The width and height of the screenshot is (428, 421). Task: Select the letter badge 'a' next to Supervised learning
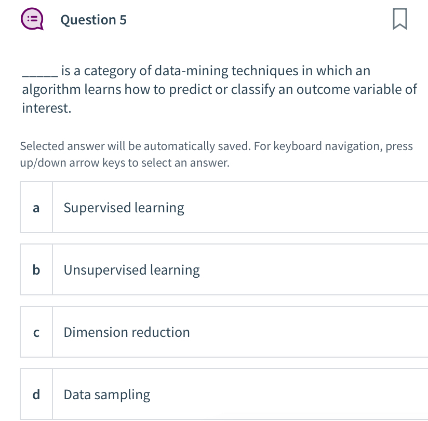(x=36, y=207)
